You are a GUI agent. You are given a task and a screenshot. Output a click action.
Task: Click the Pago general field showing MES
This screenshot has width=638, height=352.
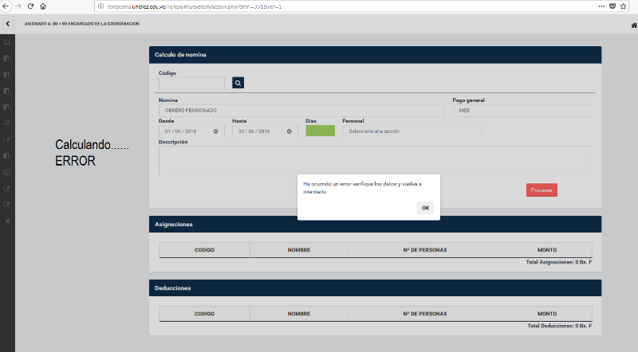(522, 111)
